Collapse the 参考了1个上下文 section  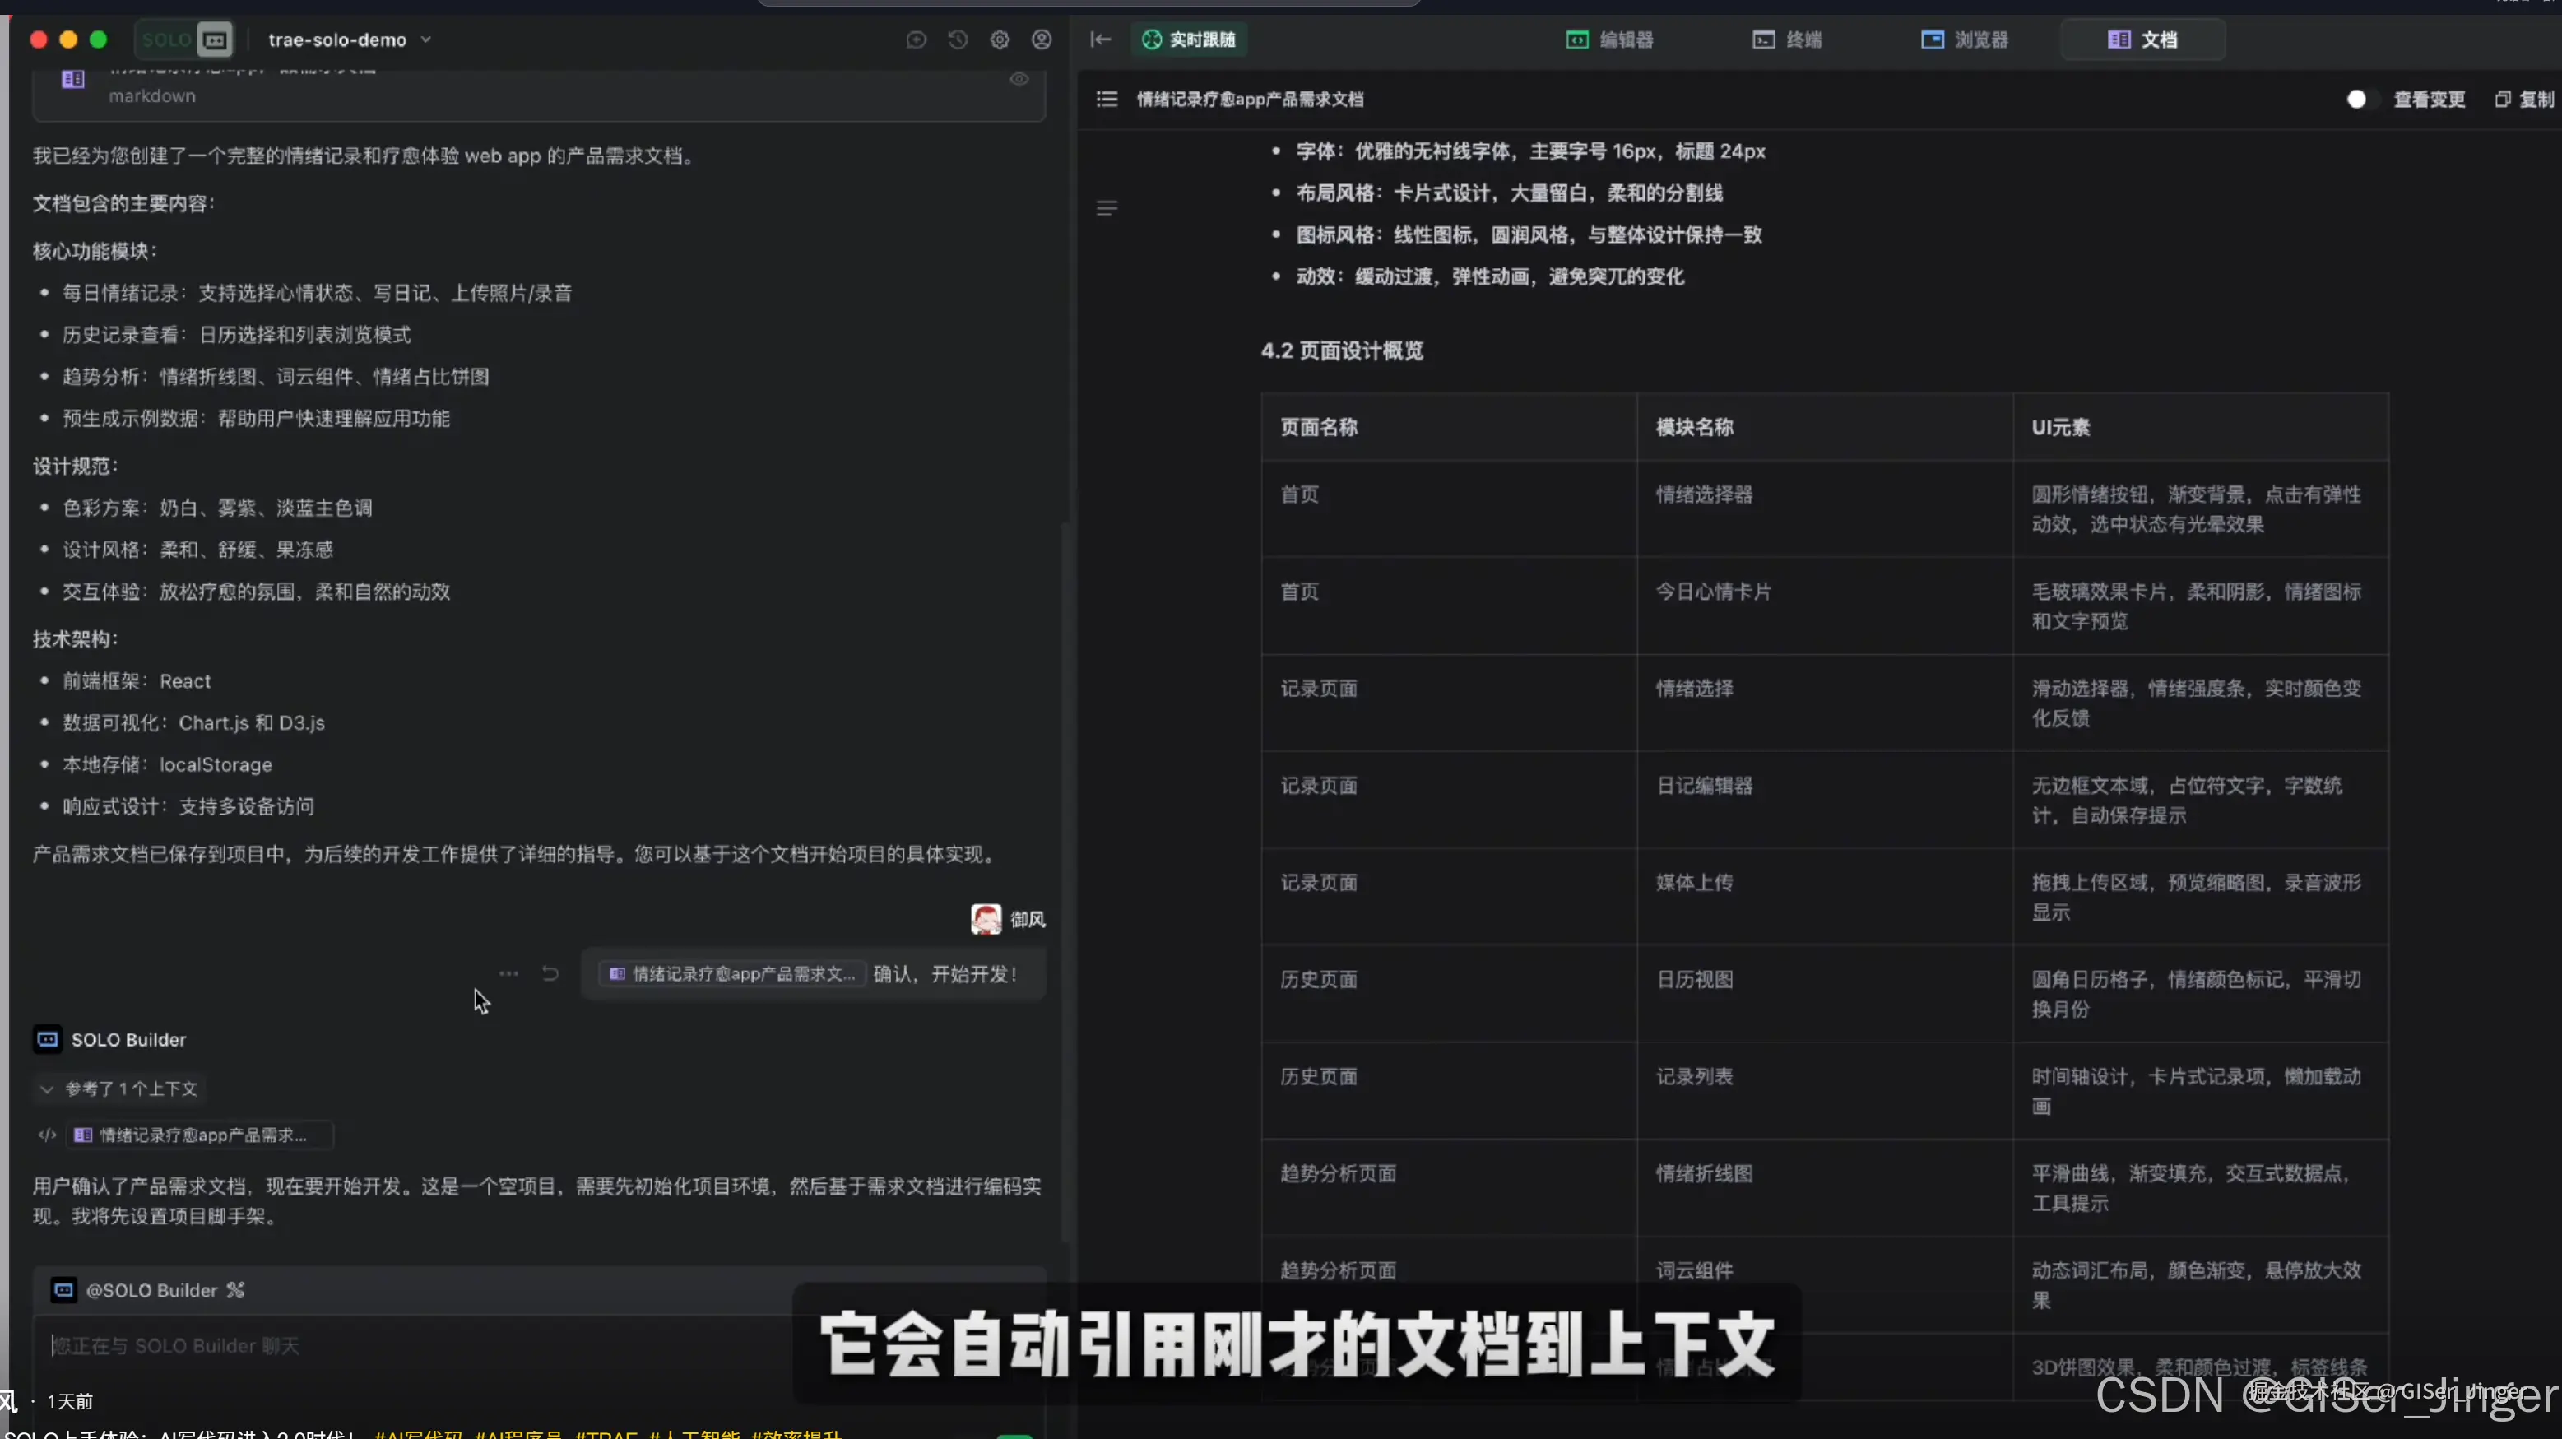(x=47, y=1089)
